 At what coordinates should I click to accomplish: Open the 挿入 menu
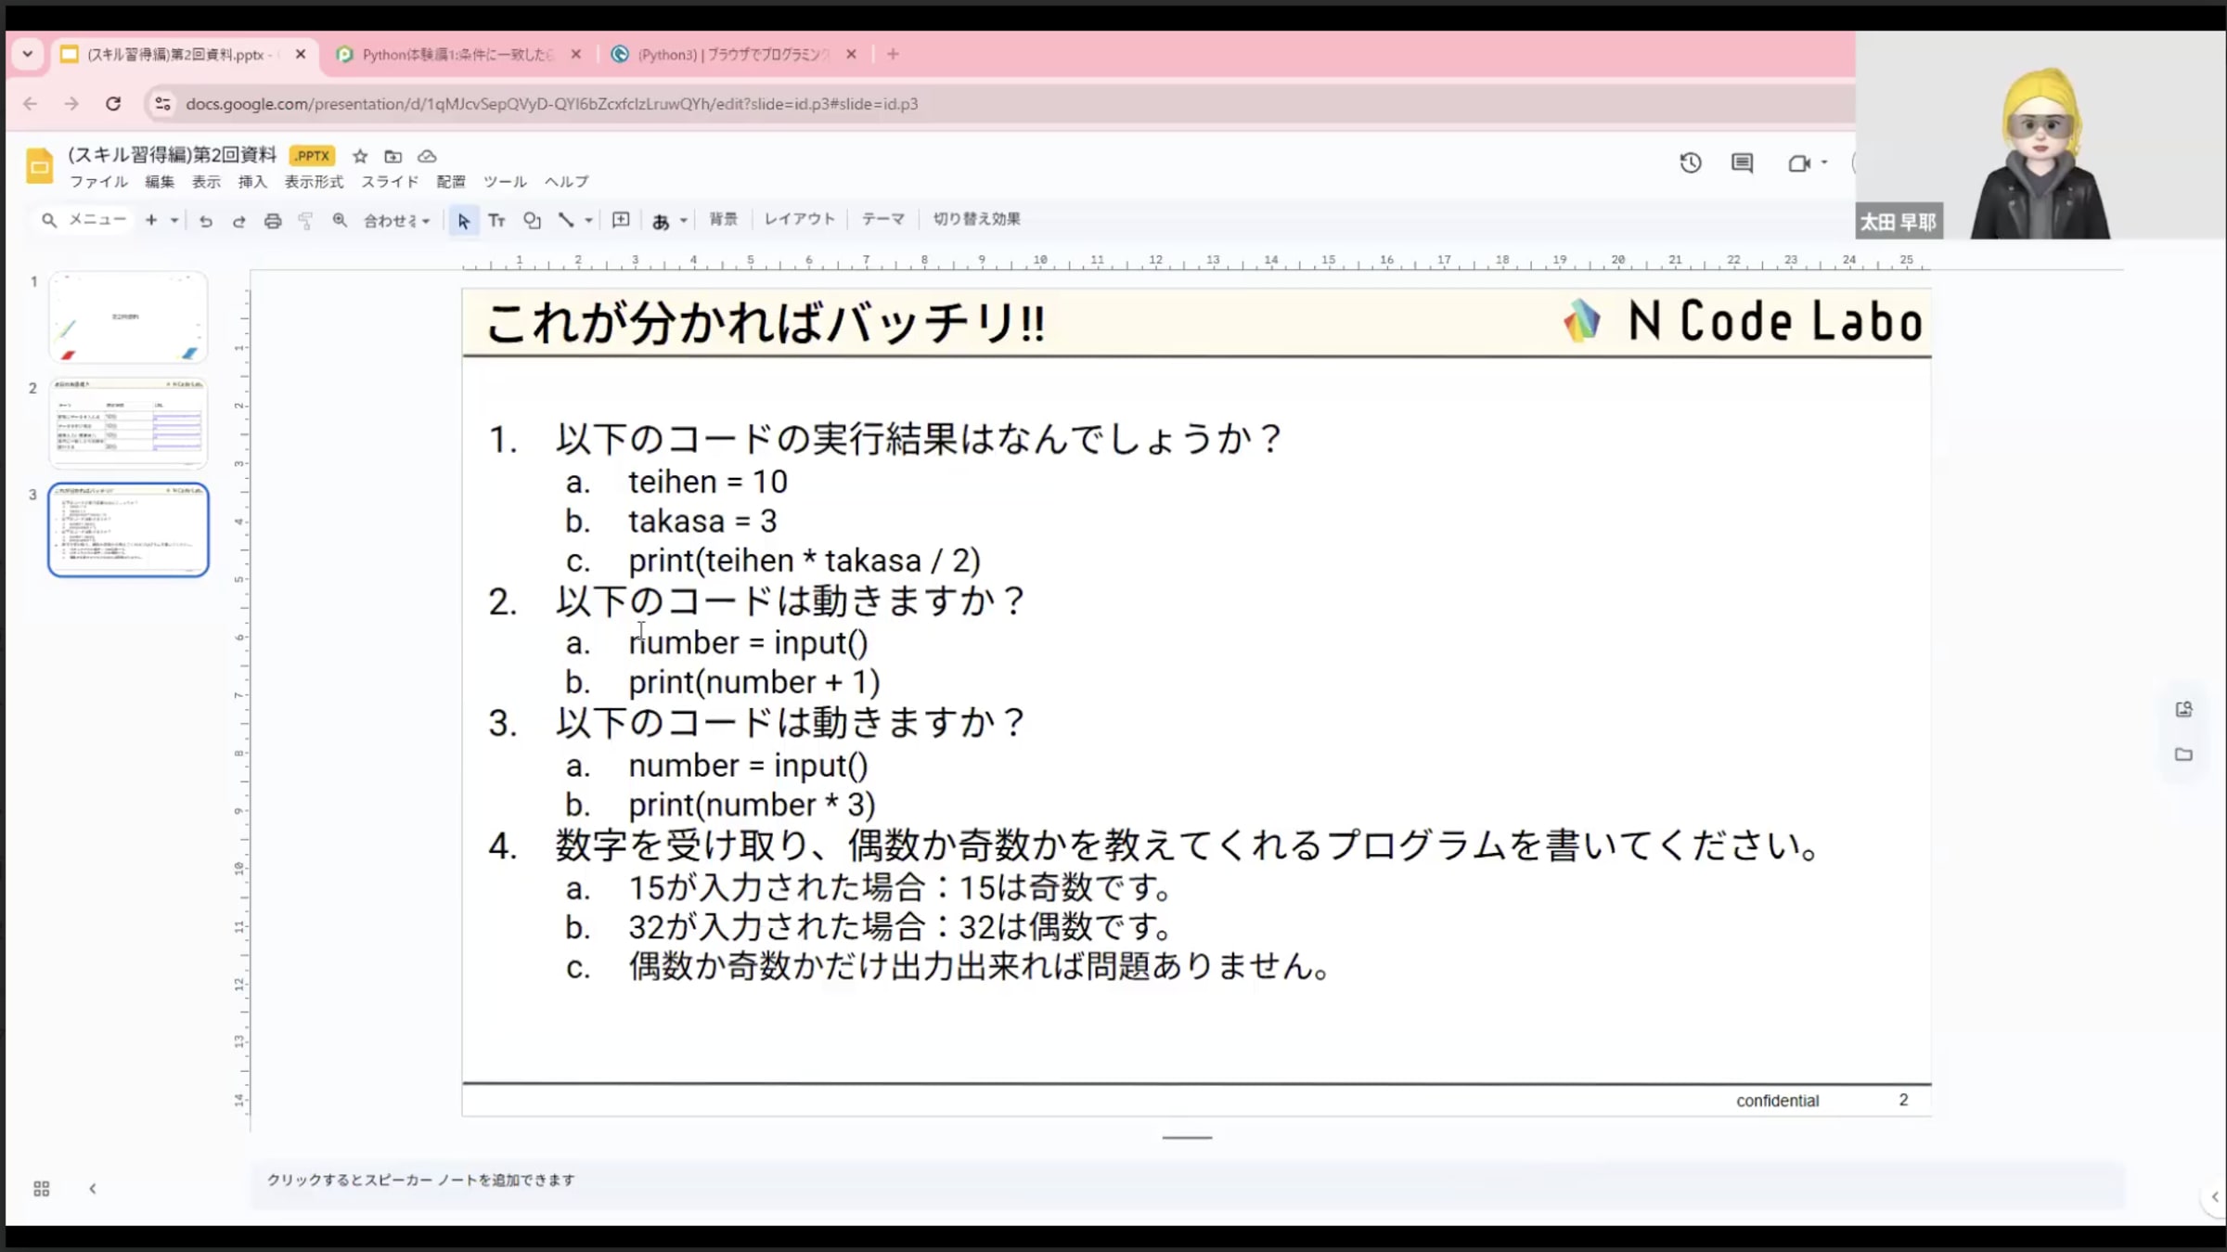[251, 182]
